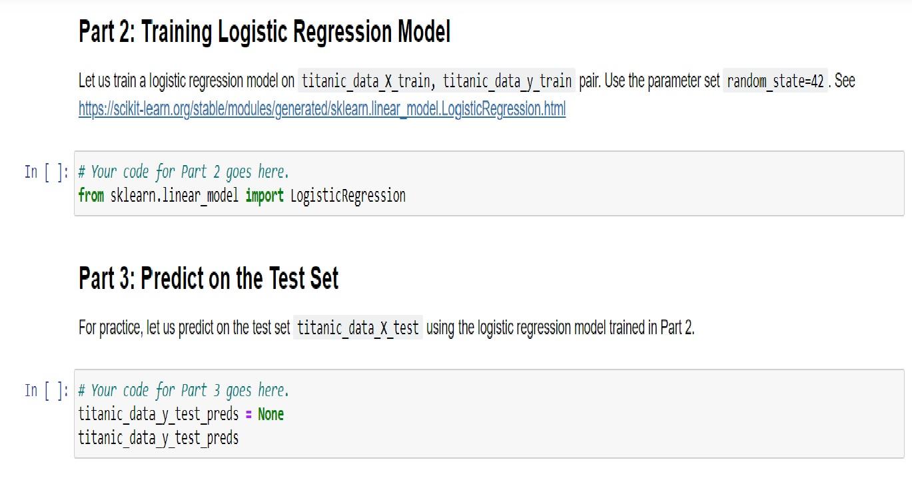Open the scikit-learn LogisticRegression documentation link
The image size is (912, 488).
[x=322, y=109]
